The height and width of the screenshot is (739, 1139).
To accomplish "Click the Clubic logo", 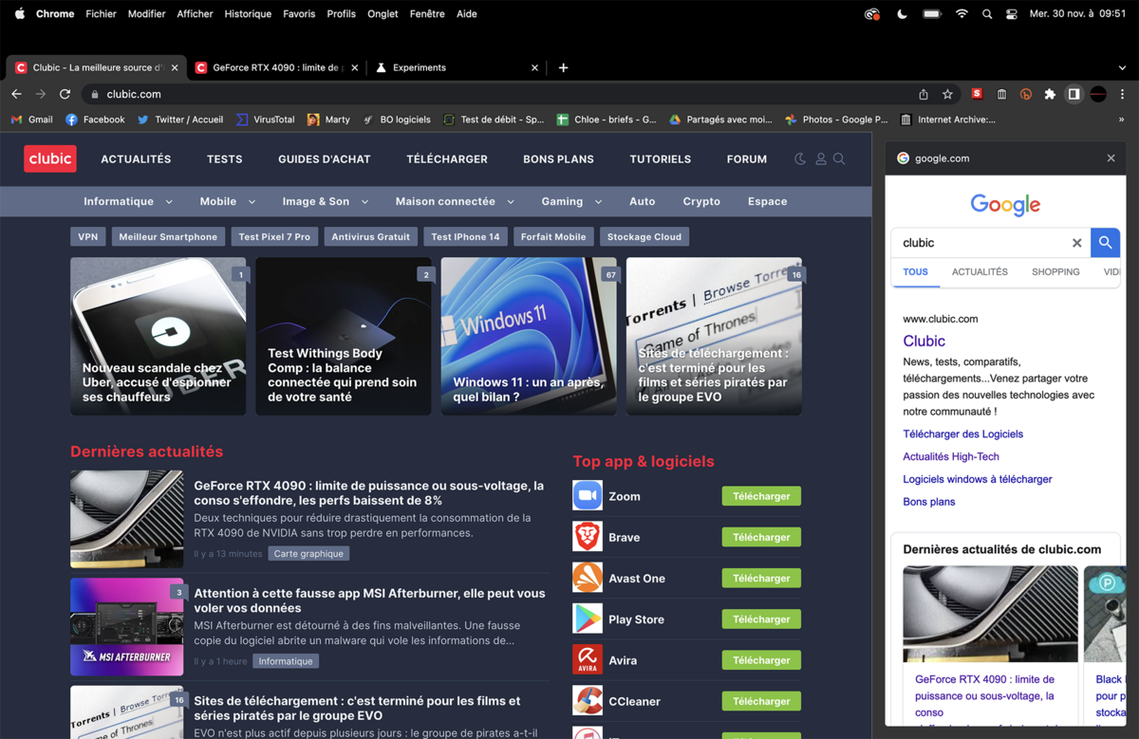I will [50, 158].
